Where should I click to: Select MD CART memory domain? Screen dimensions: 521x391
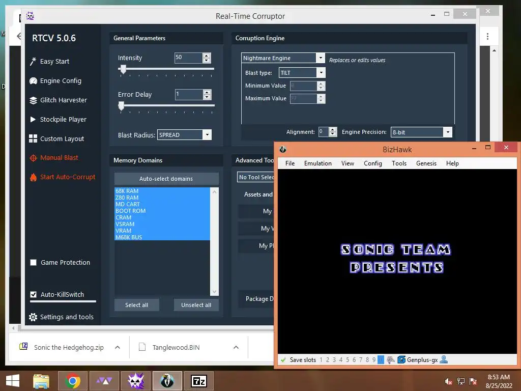(x=162, y=204)
